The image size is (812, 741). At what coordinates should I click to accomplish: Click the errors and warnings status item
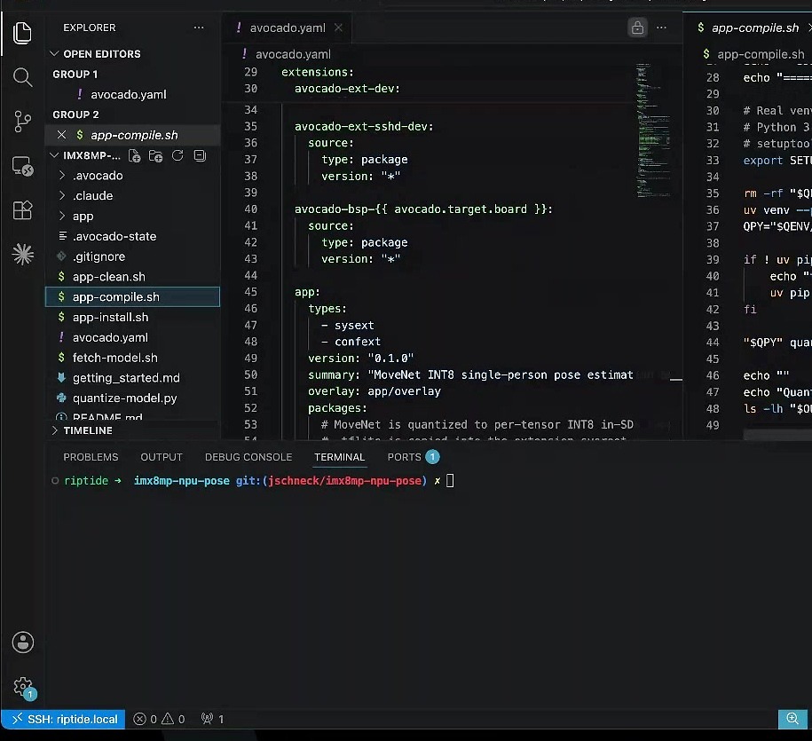159,719
